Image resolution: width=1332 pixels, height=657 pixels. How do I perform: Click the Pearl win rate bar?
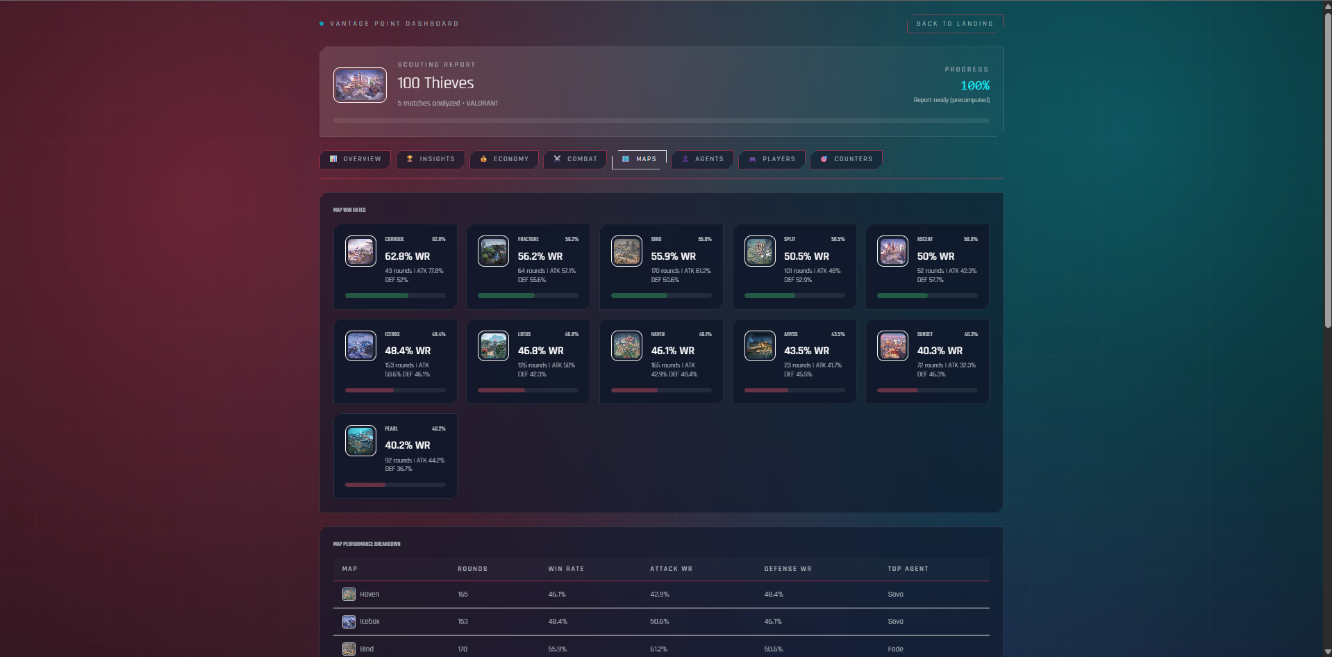395,485
